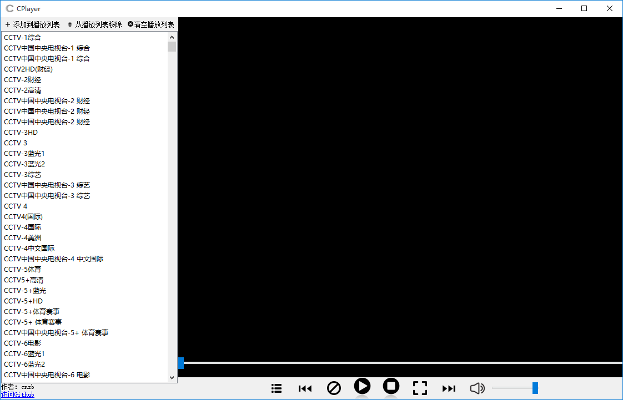Skip to the previous channel
This screenshot has height=400, width=623.
click(305, 388)
